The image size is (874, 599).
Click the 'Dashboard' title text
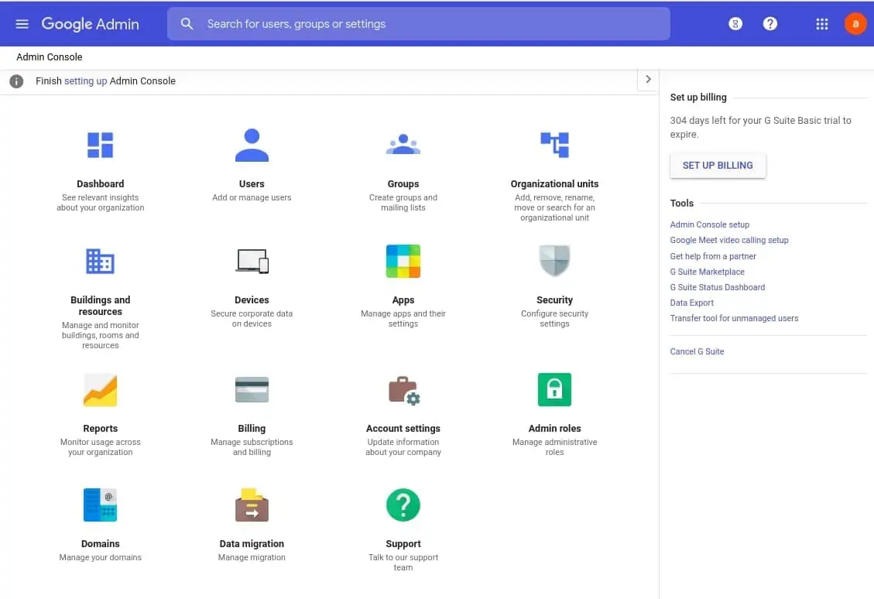pos(101,184)
